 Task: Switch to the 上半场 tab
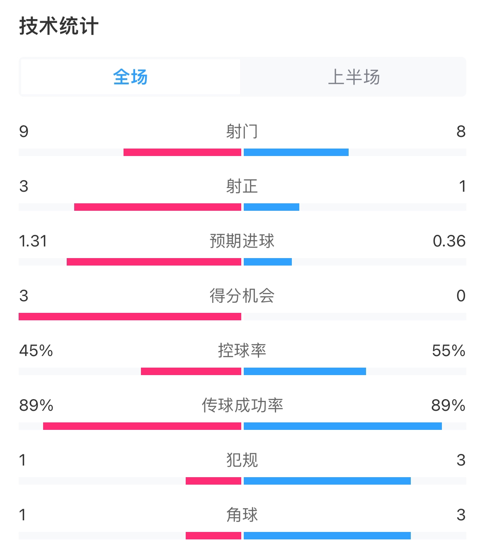coord(354,77)
